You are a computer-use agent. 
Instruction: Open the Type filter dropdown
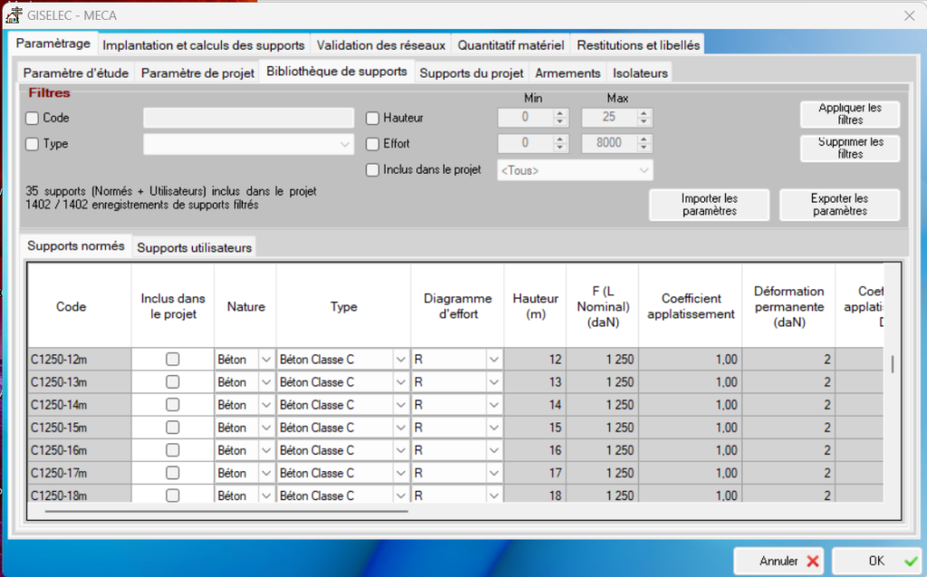pos(344,144)
